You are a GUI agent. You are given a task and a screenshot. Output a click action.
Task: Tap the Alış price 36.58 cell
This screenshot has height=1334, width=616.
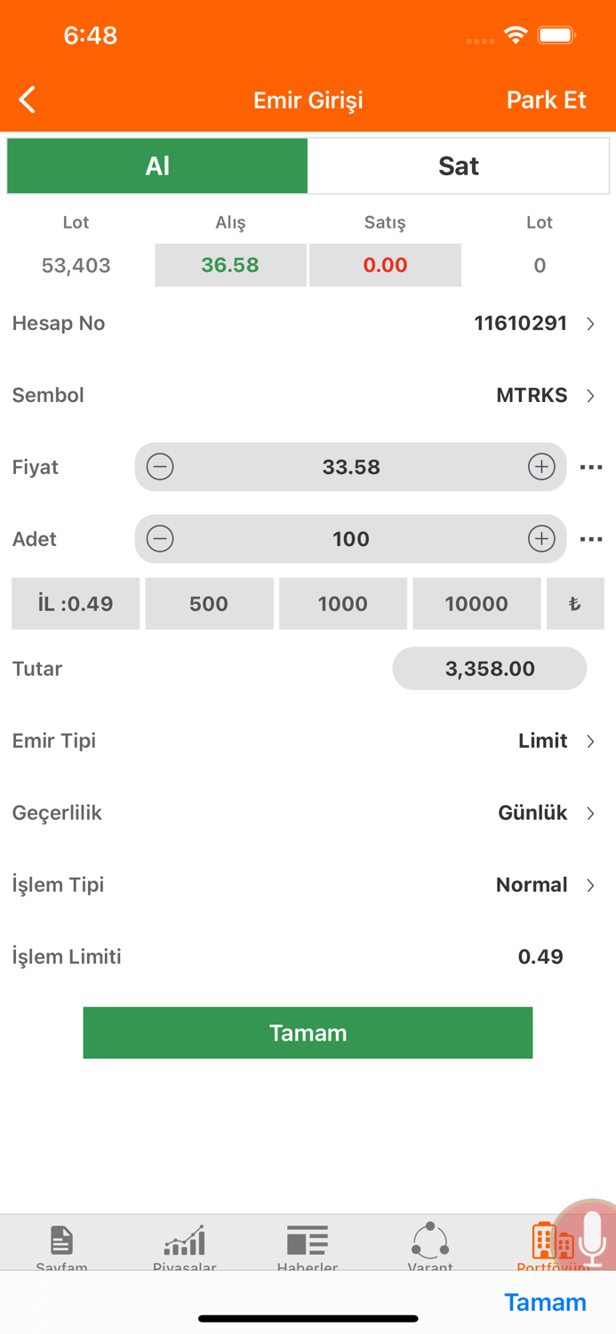230,264
